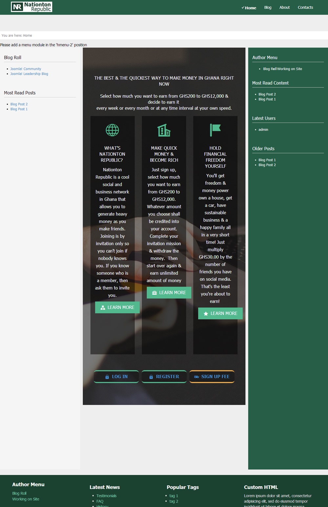Open the Blog menu item
The height and width of the screenshot is (507, 328).
click(268, 8)
